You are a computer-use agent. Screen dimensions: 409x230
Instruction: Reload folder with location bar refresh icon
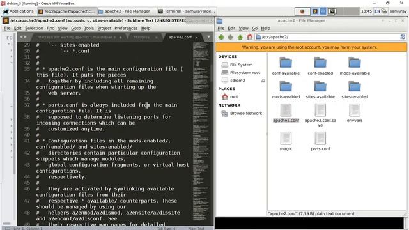(x=403, y=37)
